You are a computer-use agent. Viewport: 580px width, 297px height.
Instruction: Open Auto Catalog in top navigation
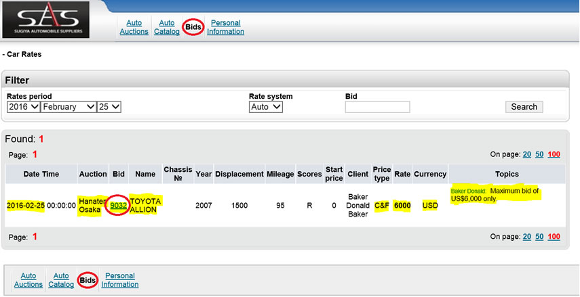pyautogui.click(x=166, y=27)
